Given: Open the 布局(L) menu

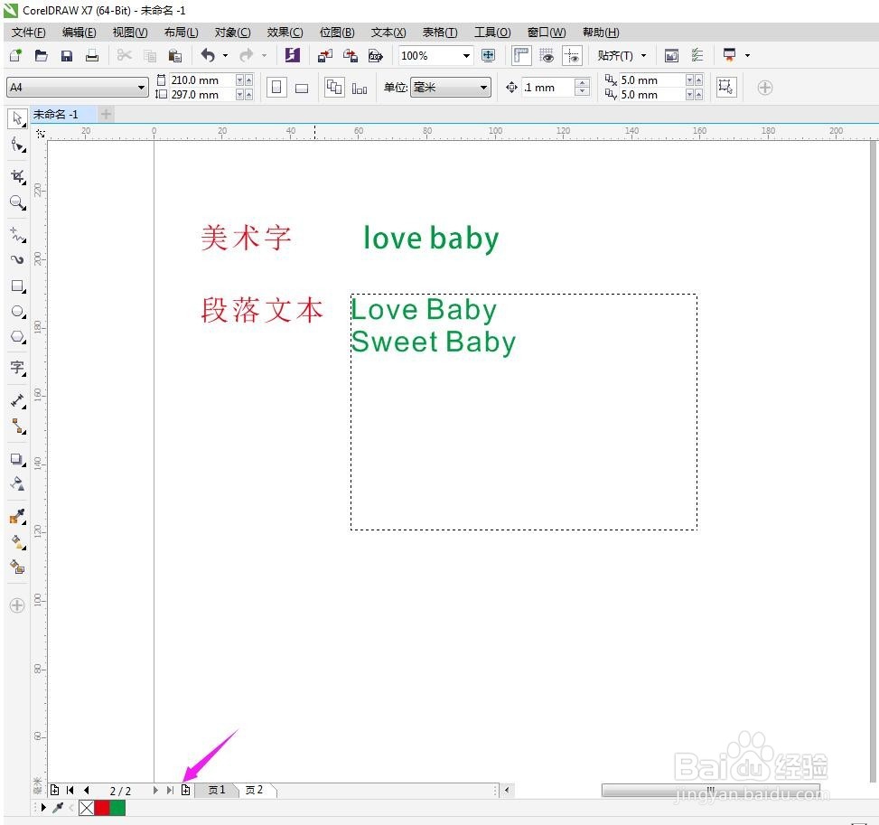Looking at the screenshot, I should tap(181, 33).
